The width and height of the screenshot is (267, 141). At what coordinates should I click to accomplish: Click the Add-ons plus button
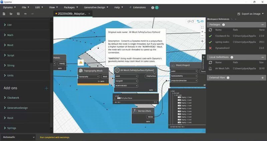coord(46,88)
